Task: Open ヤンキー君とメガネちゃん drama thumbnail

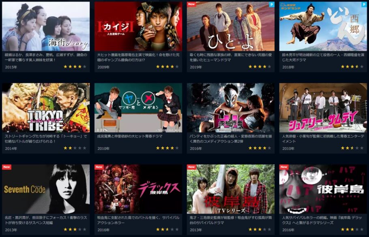Action: [138, 108]
